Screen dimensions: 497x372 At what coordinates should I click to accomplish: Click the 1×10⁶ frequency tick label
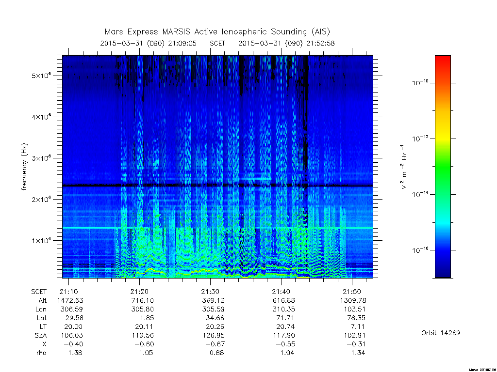(x=41, y=240)
